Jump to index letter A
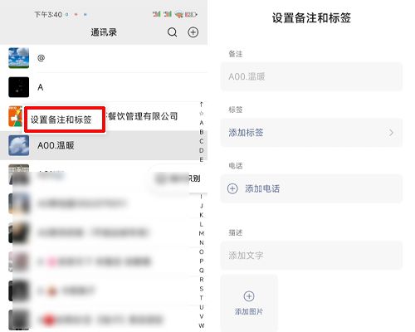Screen dimensions: 415x332 click(x=202, y=123)
